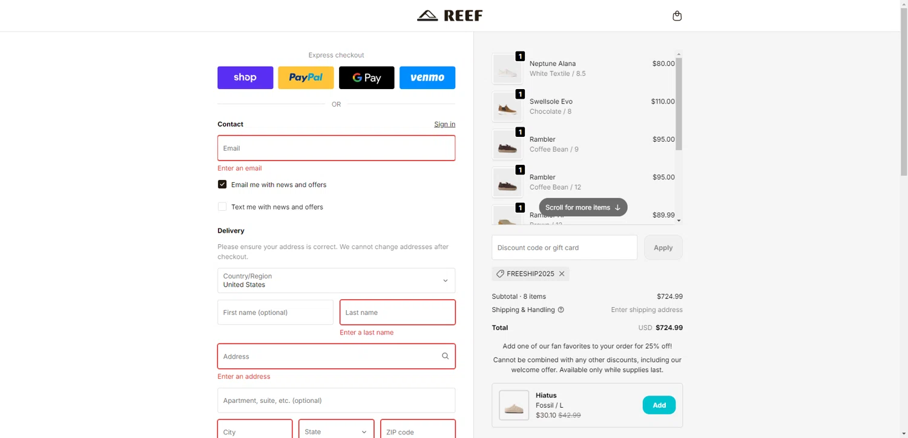The image size is (908, 438).
Task: Choose PayPal express checkout
Action: 306,78
